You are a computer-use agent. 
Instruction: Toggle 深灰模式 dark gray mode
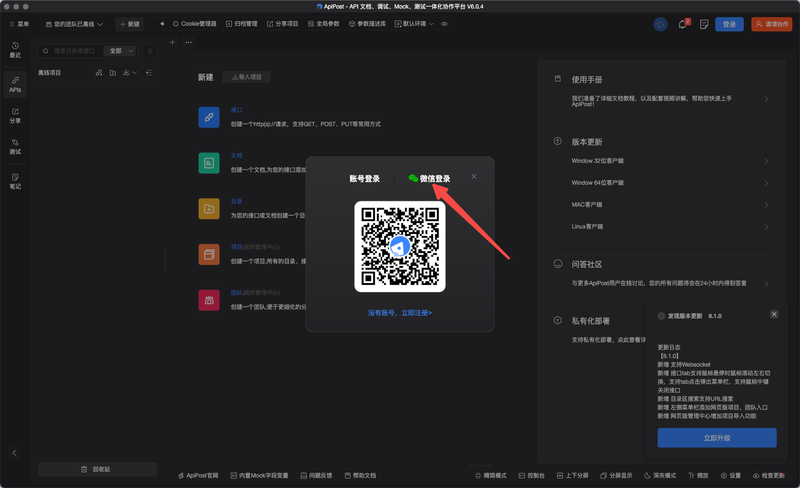pyautogui.click(x=660, y=476)
